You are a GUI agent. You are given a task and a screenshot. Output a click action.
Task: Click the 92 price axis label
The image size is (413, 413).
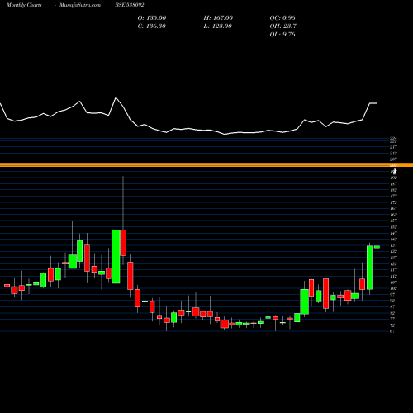(392, 301)
